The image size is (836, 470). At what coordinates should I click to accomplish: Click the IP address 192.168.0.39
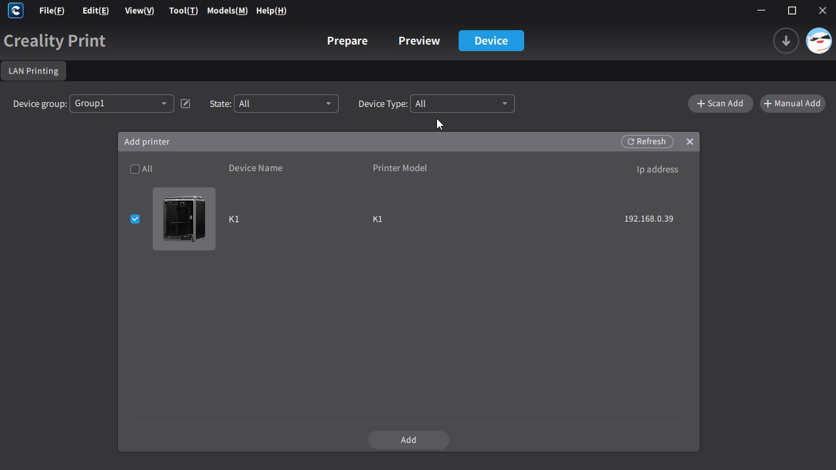649,219
